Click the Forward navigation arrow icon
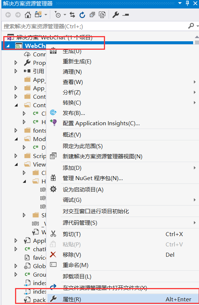Screen dimensions: 199x305 tap(18, 15)
